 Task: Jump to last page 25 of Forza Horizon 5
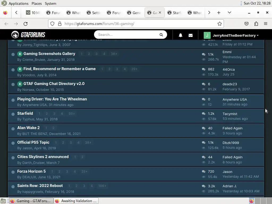84,172
